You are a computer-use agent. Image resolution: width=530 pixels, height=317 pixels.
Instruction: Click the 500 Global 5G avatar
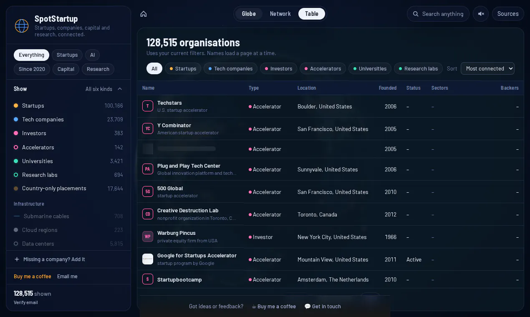[x=148, y=192]
